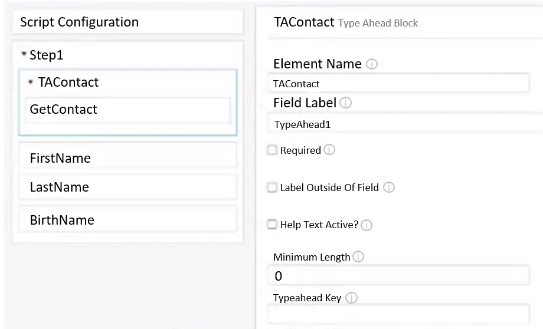Click info icon next to Help Text Active
Image resolution: width=543 pixels, height=329 pixels.
367,225
